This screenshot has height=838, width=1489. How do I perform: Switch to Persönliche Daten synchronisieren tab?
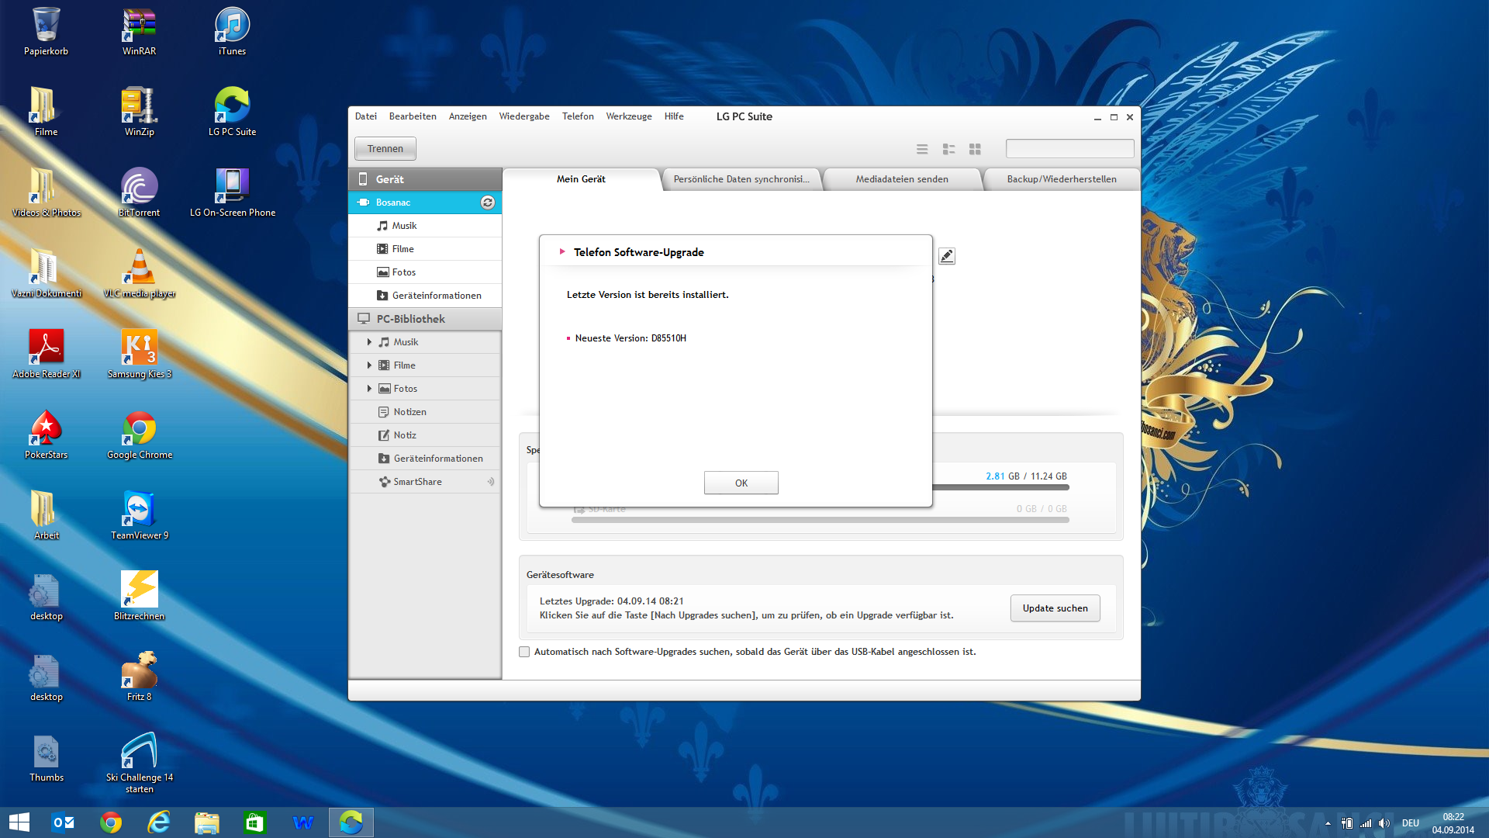click(741, 179)
